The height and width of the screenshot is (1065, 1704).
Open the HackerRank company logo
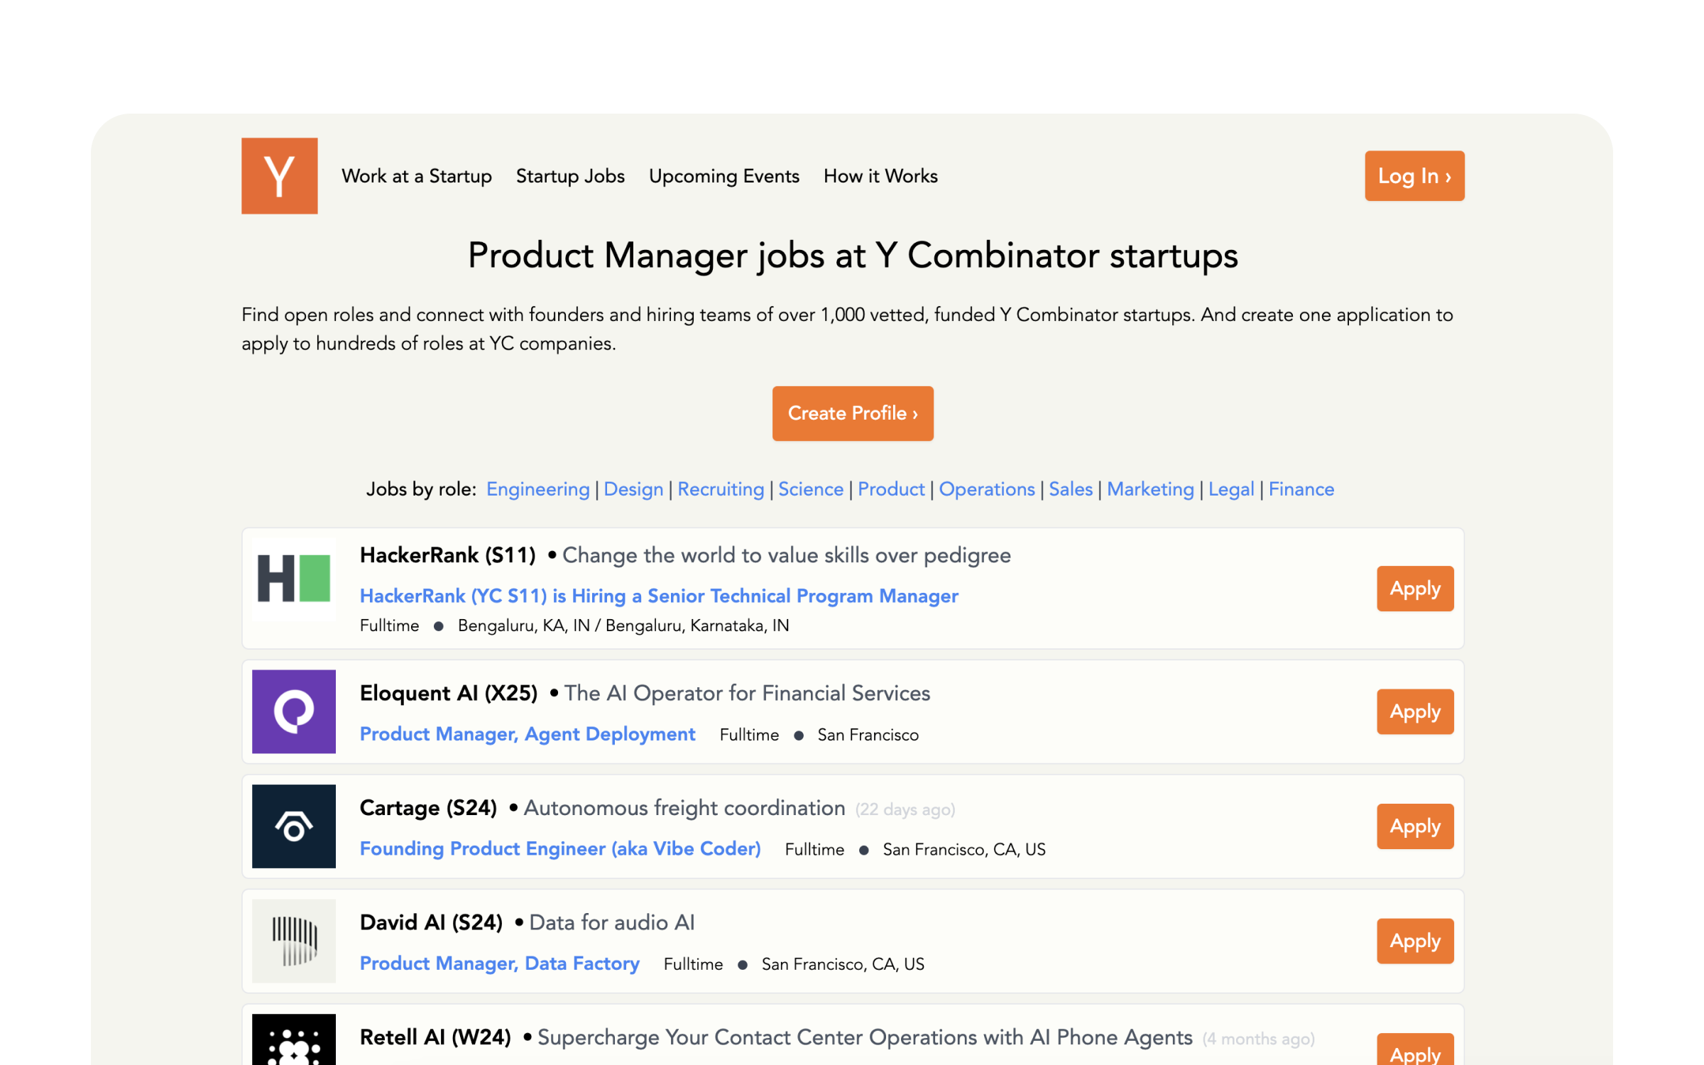[293, 579]
